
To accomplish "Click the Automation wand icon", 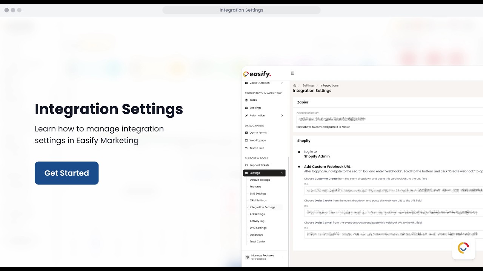I will pyautogui.click(x=246, y=116).
